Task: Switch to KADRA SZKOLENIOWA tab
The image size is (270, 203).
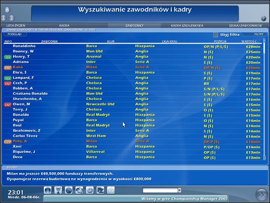Action: click(187, 26)
